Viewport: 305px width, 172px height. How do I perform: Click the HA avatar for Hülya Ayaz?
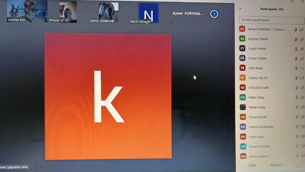point(243,137)
